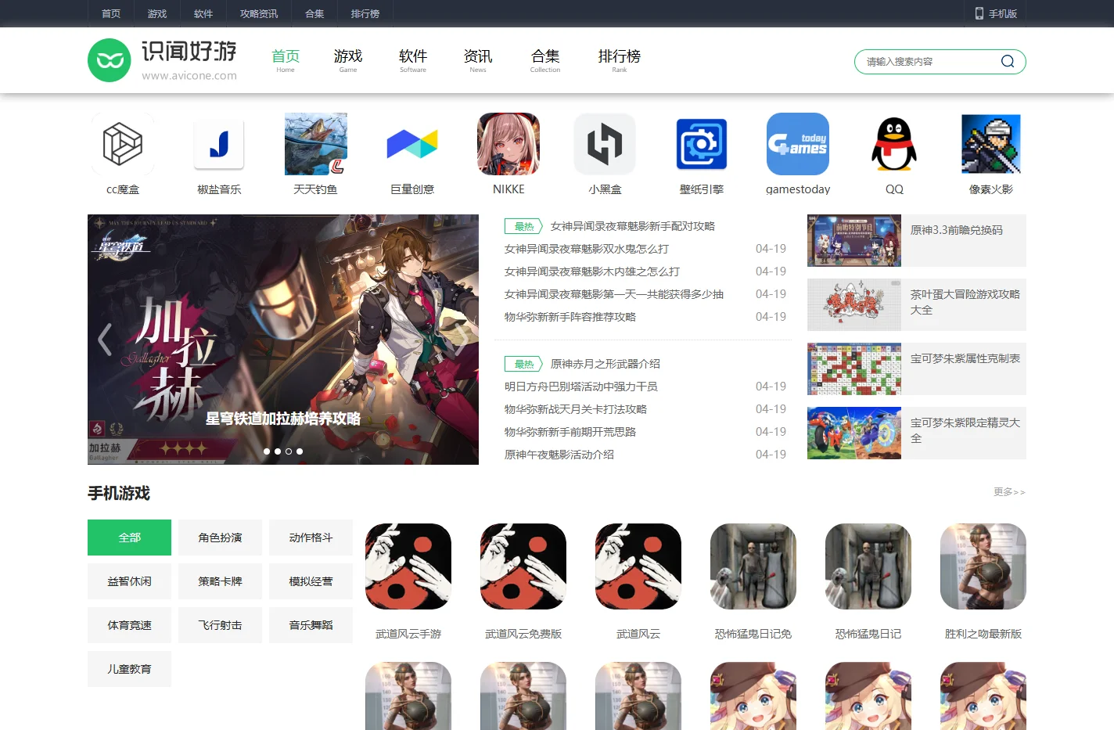Open 排行榜 in the top dark bar

point(365,13)
